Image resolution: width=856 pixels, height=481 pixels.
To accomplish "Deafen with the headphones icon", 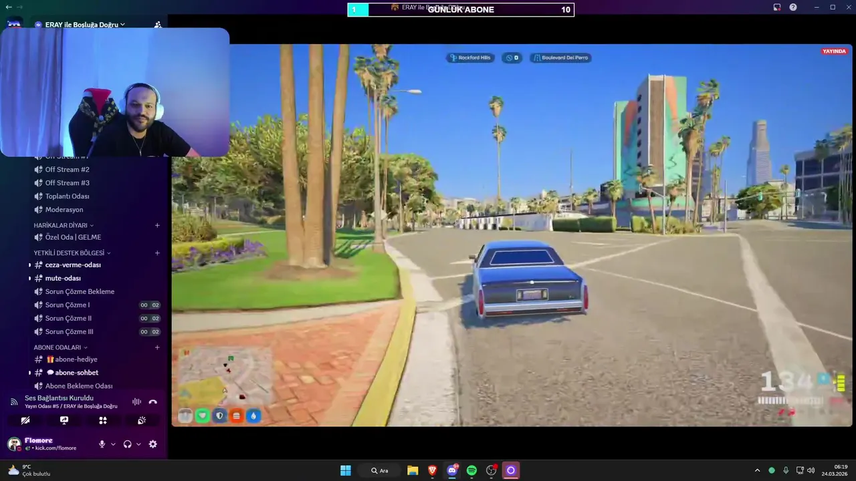I will click(x=127, y=444).
